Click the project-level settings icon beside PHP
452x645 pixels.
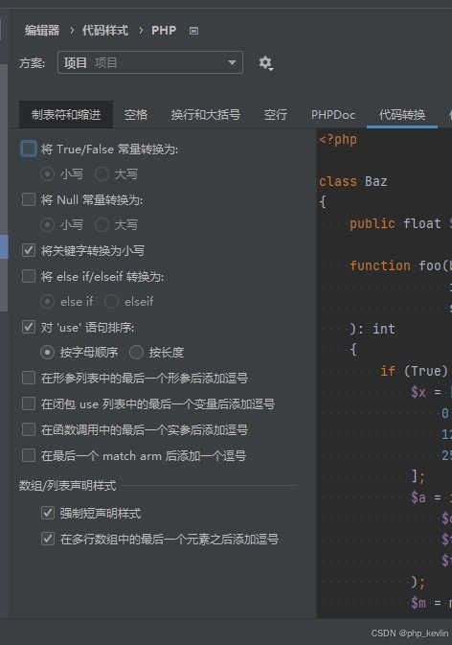pyautogui.click(x=194, y=31)
